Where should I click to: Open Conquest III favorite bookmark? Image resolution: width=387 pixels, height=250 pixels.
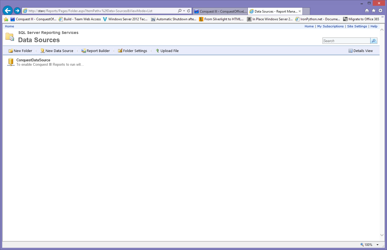[x=33, y=19]
